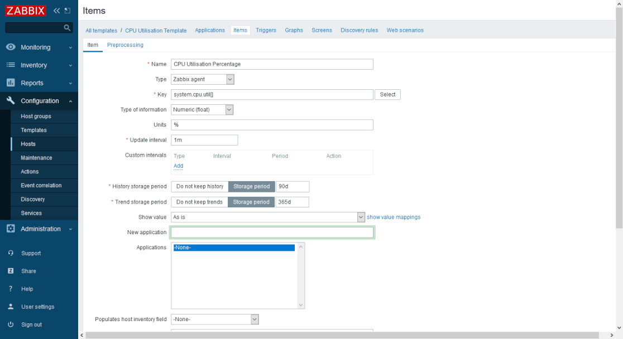Click the vertical page scrollbar
Image resolution: width=623 pixels, height=339 pixels.
pyautogui.click(x=619, y=117)
